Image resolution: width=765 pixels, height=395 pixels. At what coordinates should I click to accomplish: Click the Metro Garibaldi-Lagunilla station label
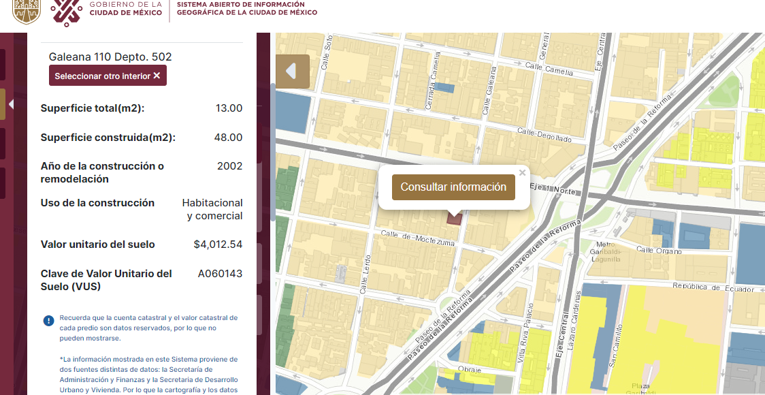[606, 251]
